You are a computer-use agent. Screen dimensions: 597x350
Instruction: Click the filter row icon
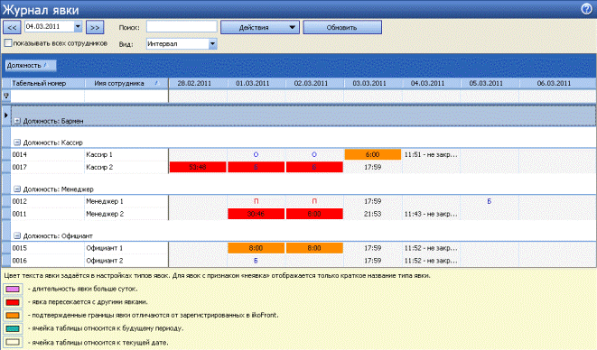pos(6,96)
